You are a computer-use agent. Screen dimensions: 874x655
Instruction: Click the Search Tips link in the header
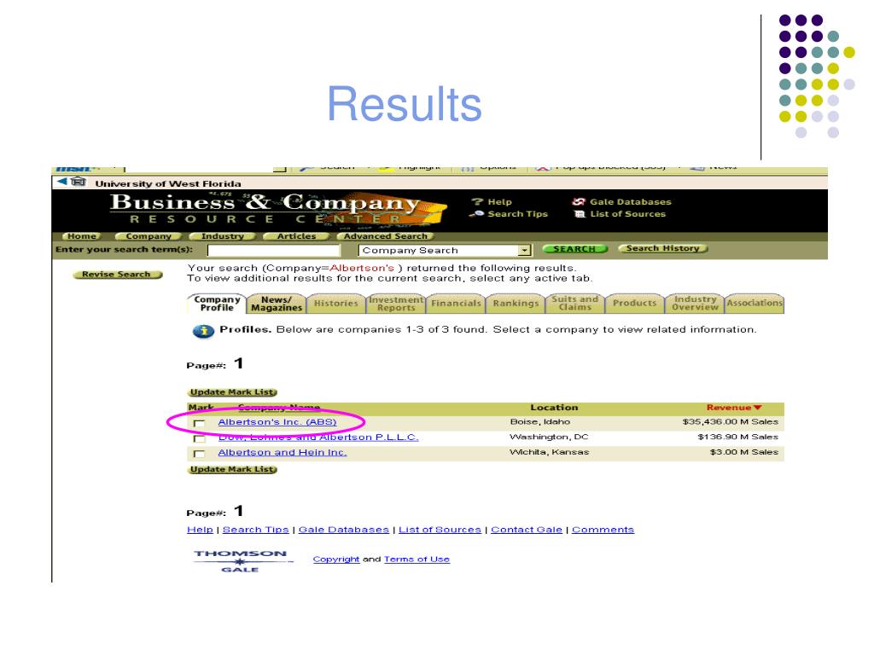point(517,214)
